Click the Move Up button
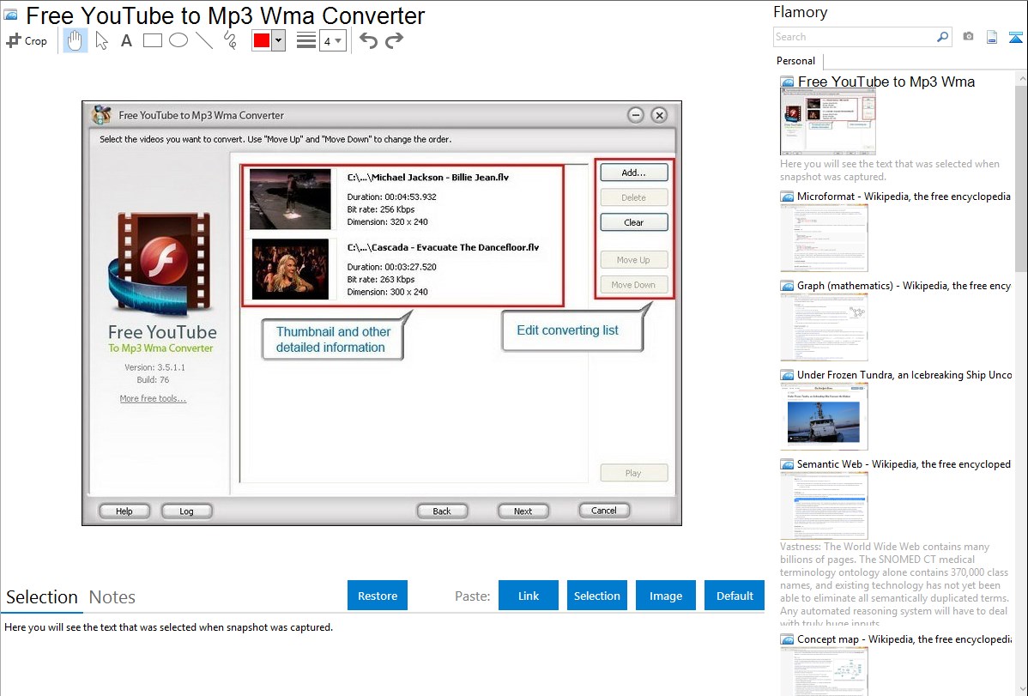 [x=633, y=260]
